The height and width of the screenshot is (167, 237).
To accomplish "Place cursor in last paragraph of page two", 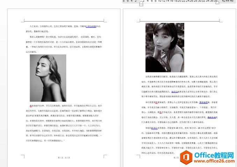I will click(x=179, y=140).
